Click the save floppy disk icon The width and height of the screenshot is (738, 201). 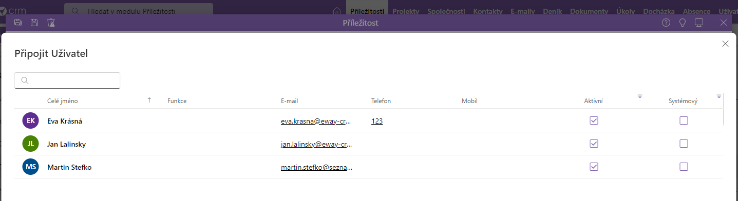click(x=34, y=23)
